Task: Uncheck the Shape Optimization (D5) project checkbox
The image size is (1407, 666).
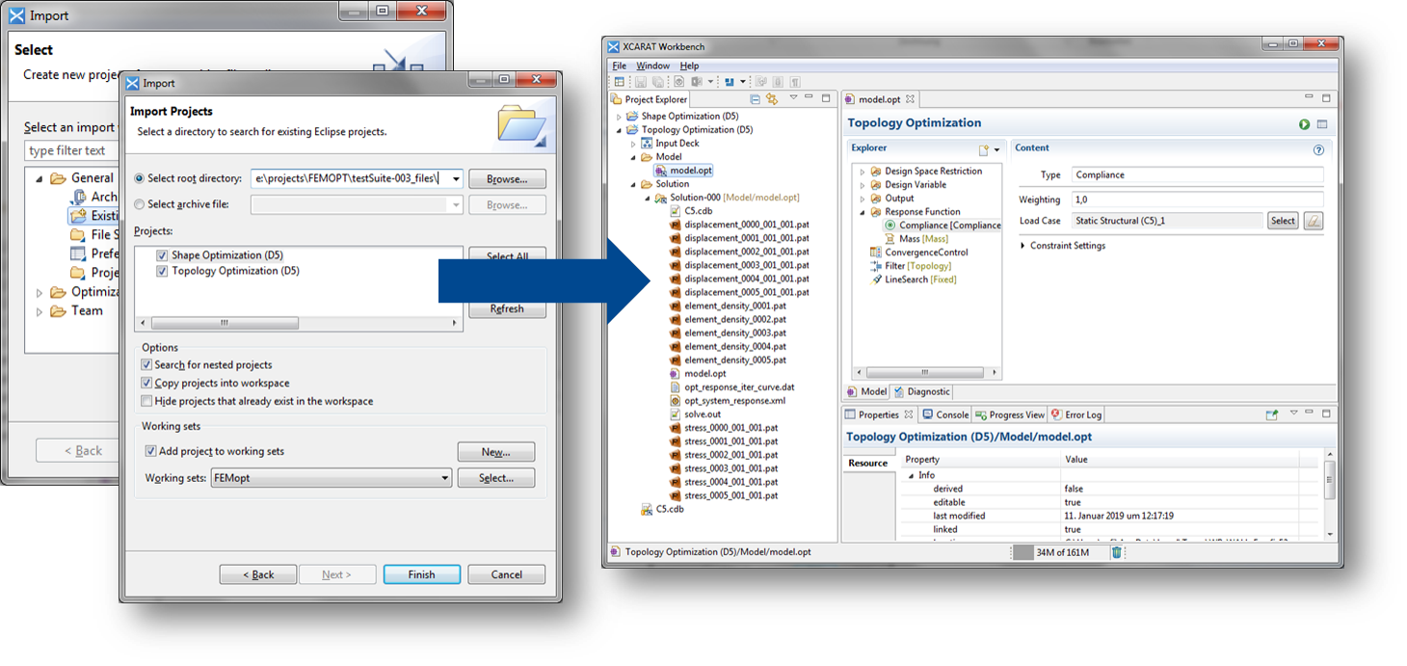Action: pos(162,255)
